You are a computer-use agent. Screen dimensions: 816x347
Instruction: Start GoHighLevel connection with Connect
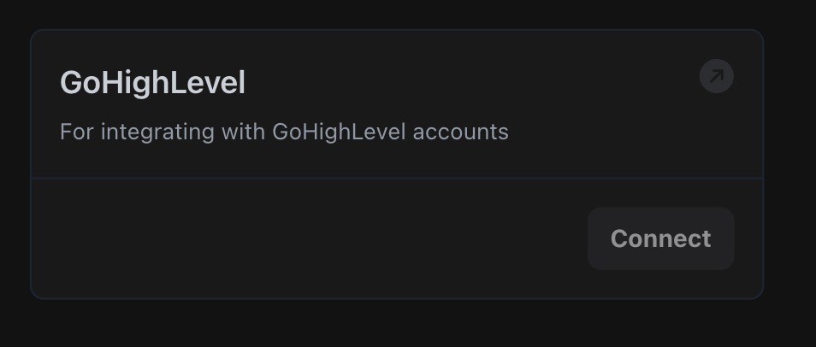(660, 238)
